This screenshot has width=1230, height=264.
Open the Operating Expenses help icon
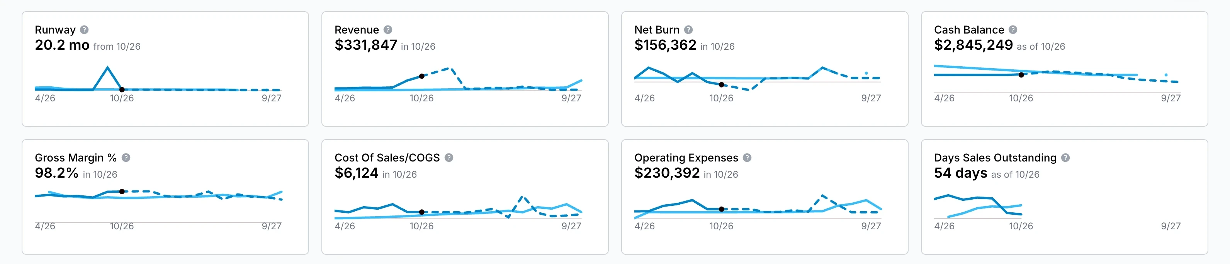[747, 158]
